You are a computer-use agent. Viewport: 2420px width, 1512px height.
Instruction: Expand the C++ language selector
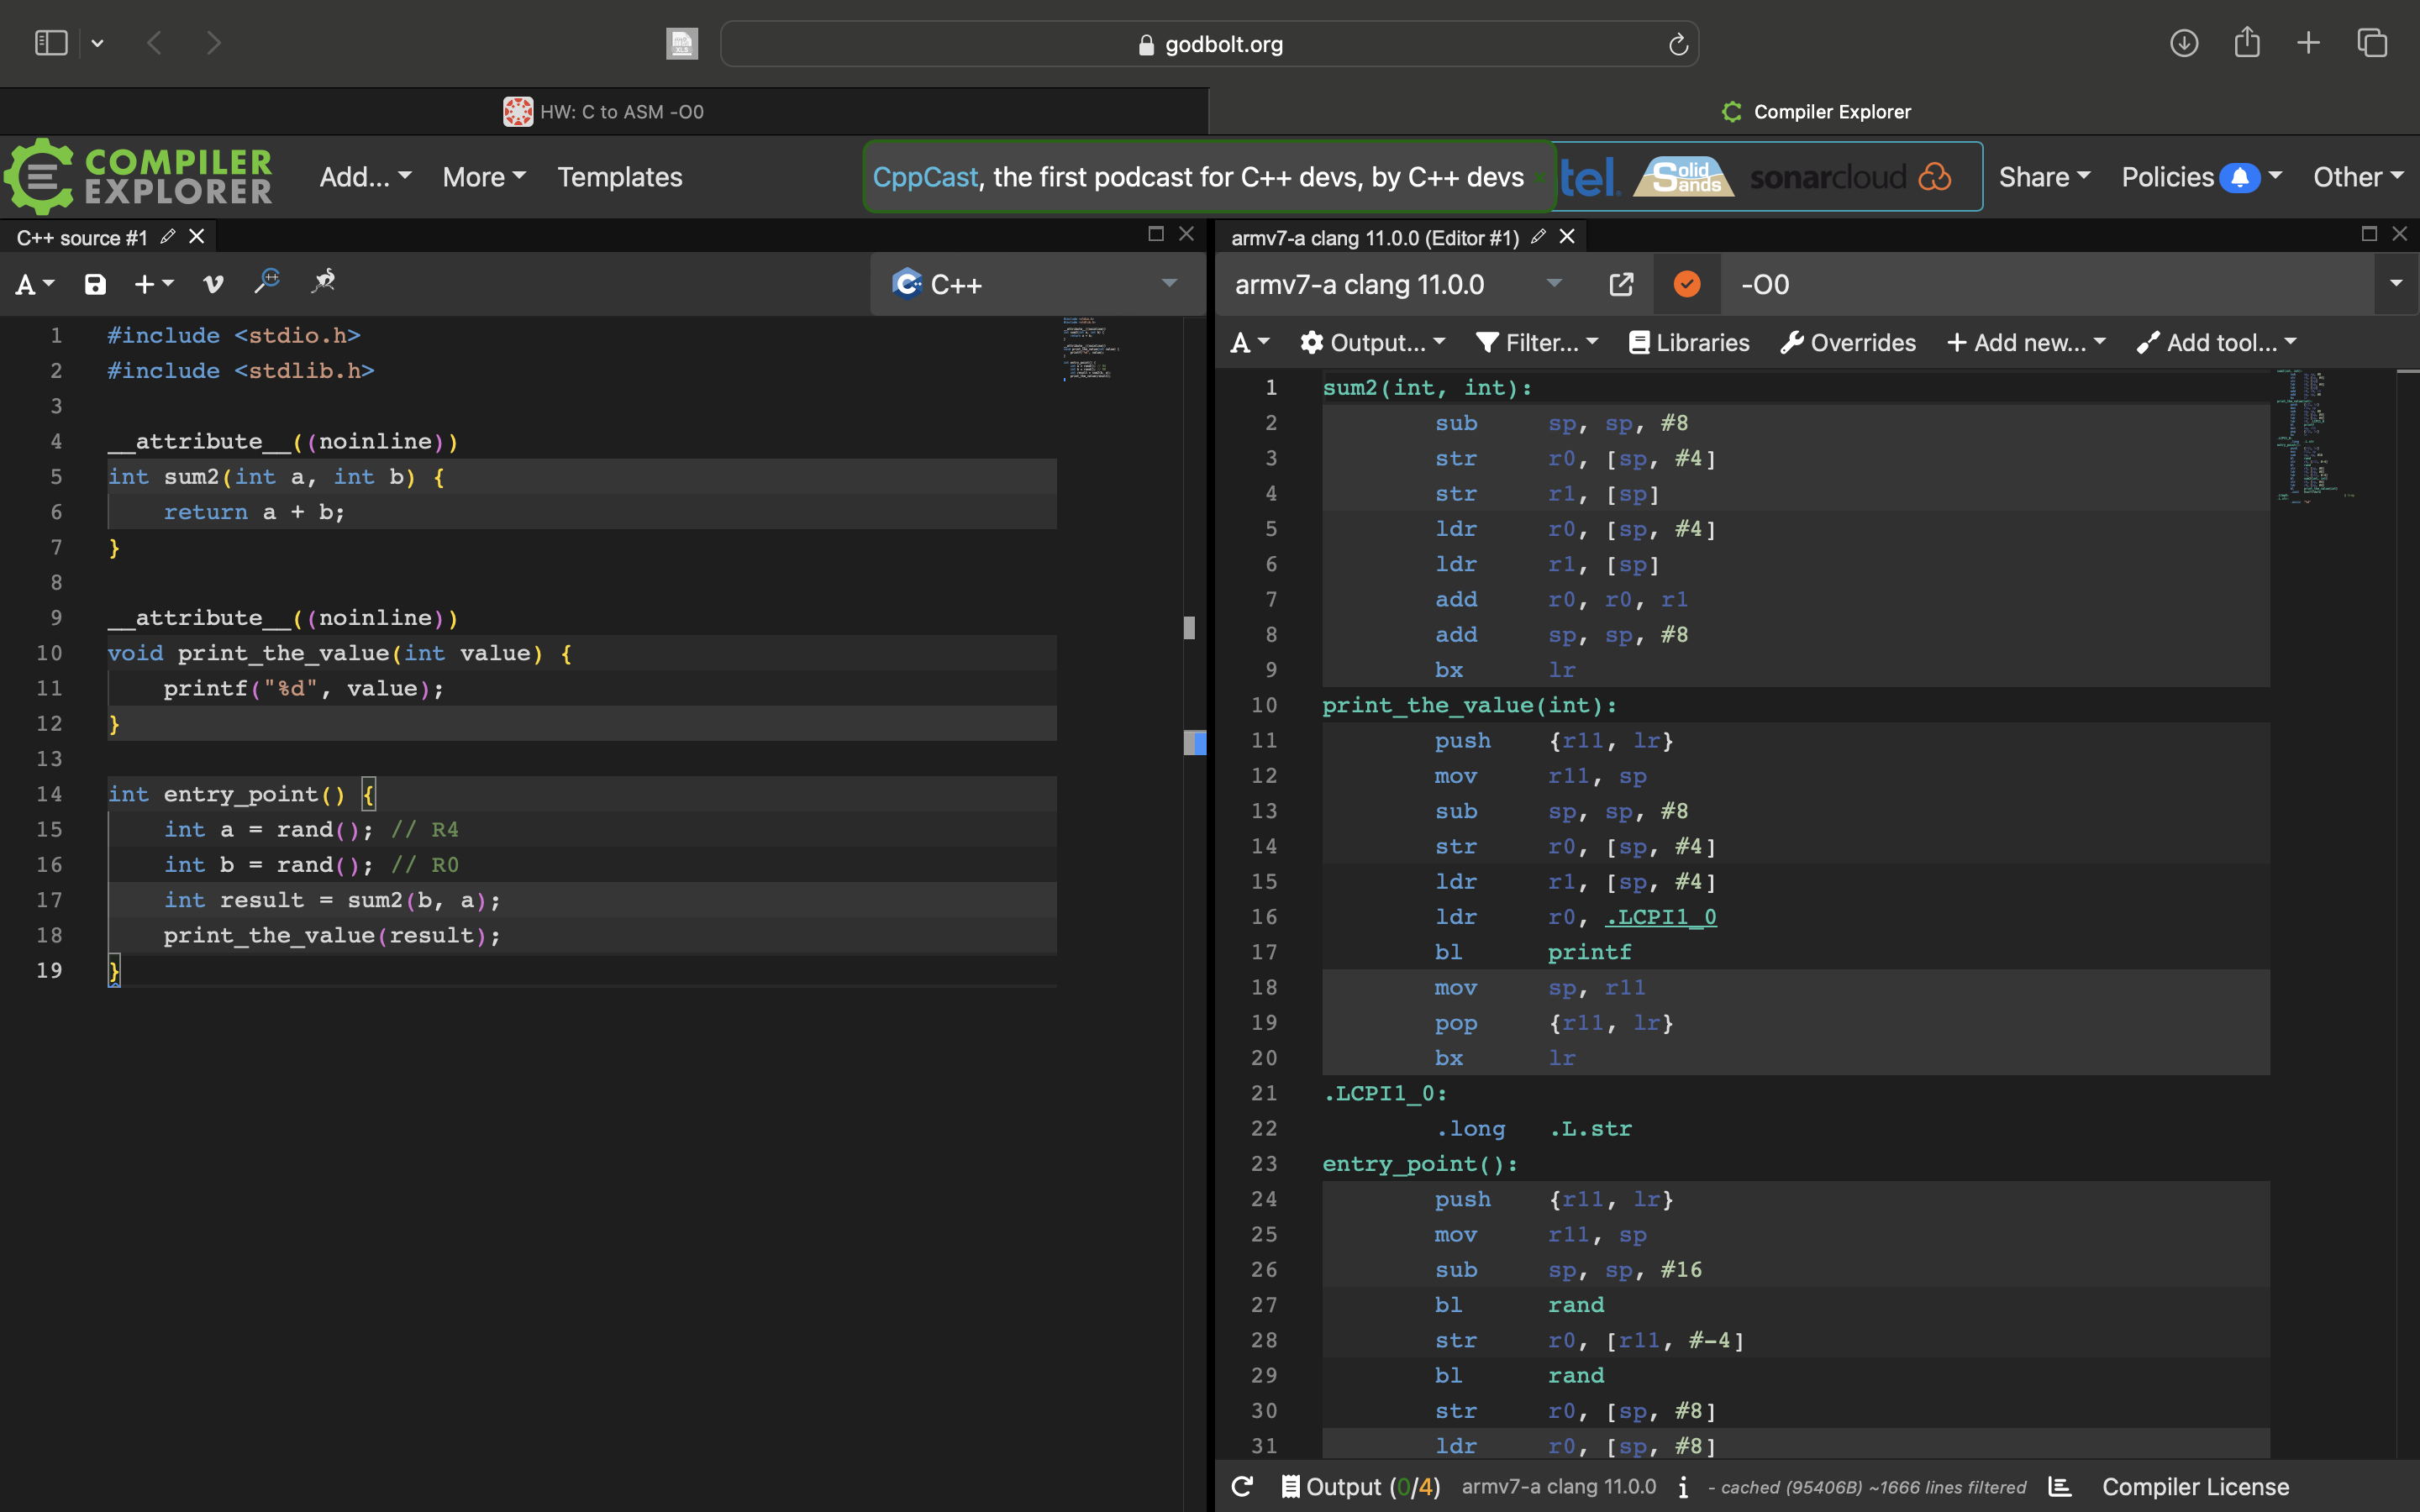click(1037, 285)
